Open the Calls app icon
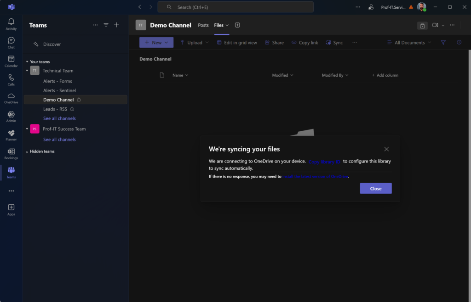The width and height of the screenshot is (471, 302). tap(11, 80)
